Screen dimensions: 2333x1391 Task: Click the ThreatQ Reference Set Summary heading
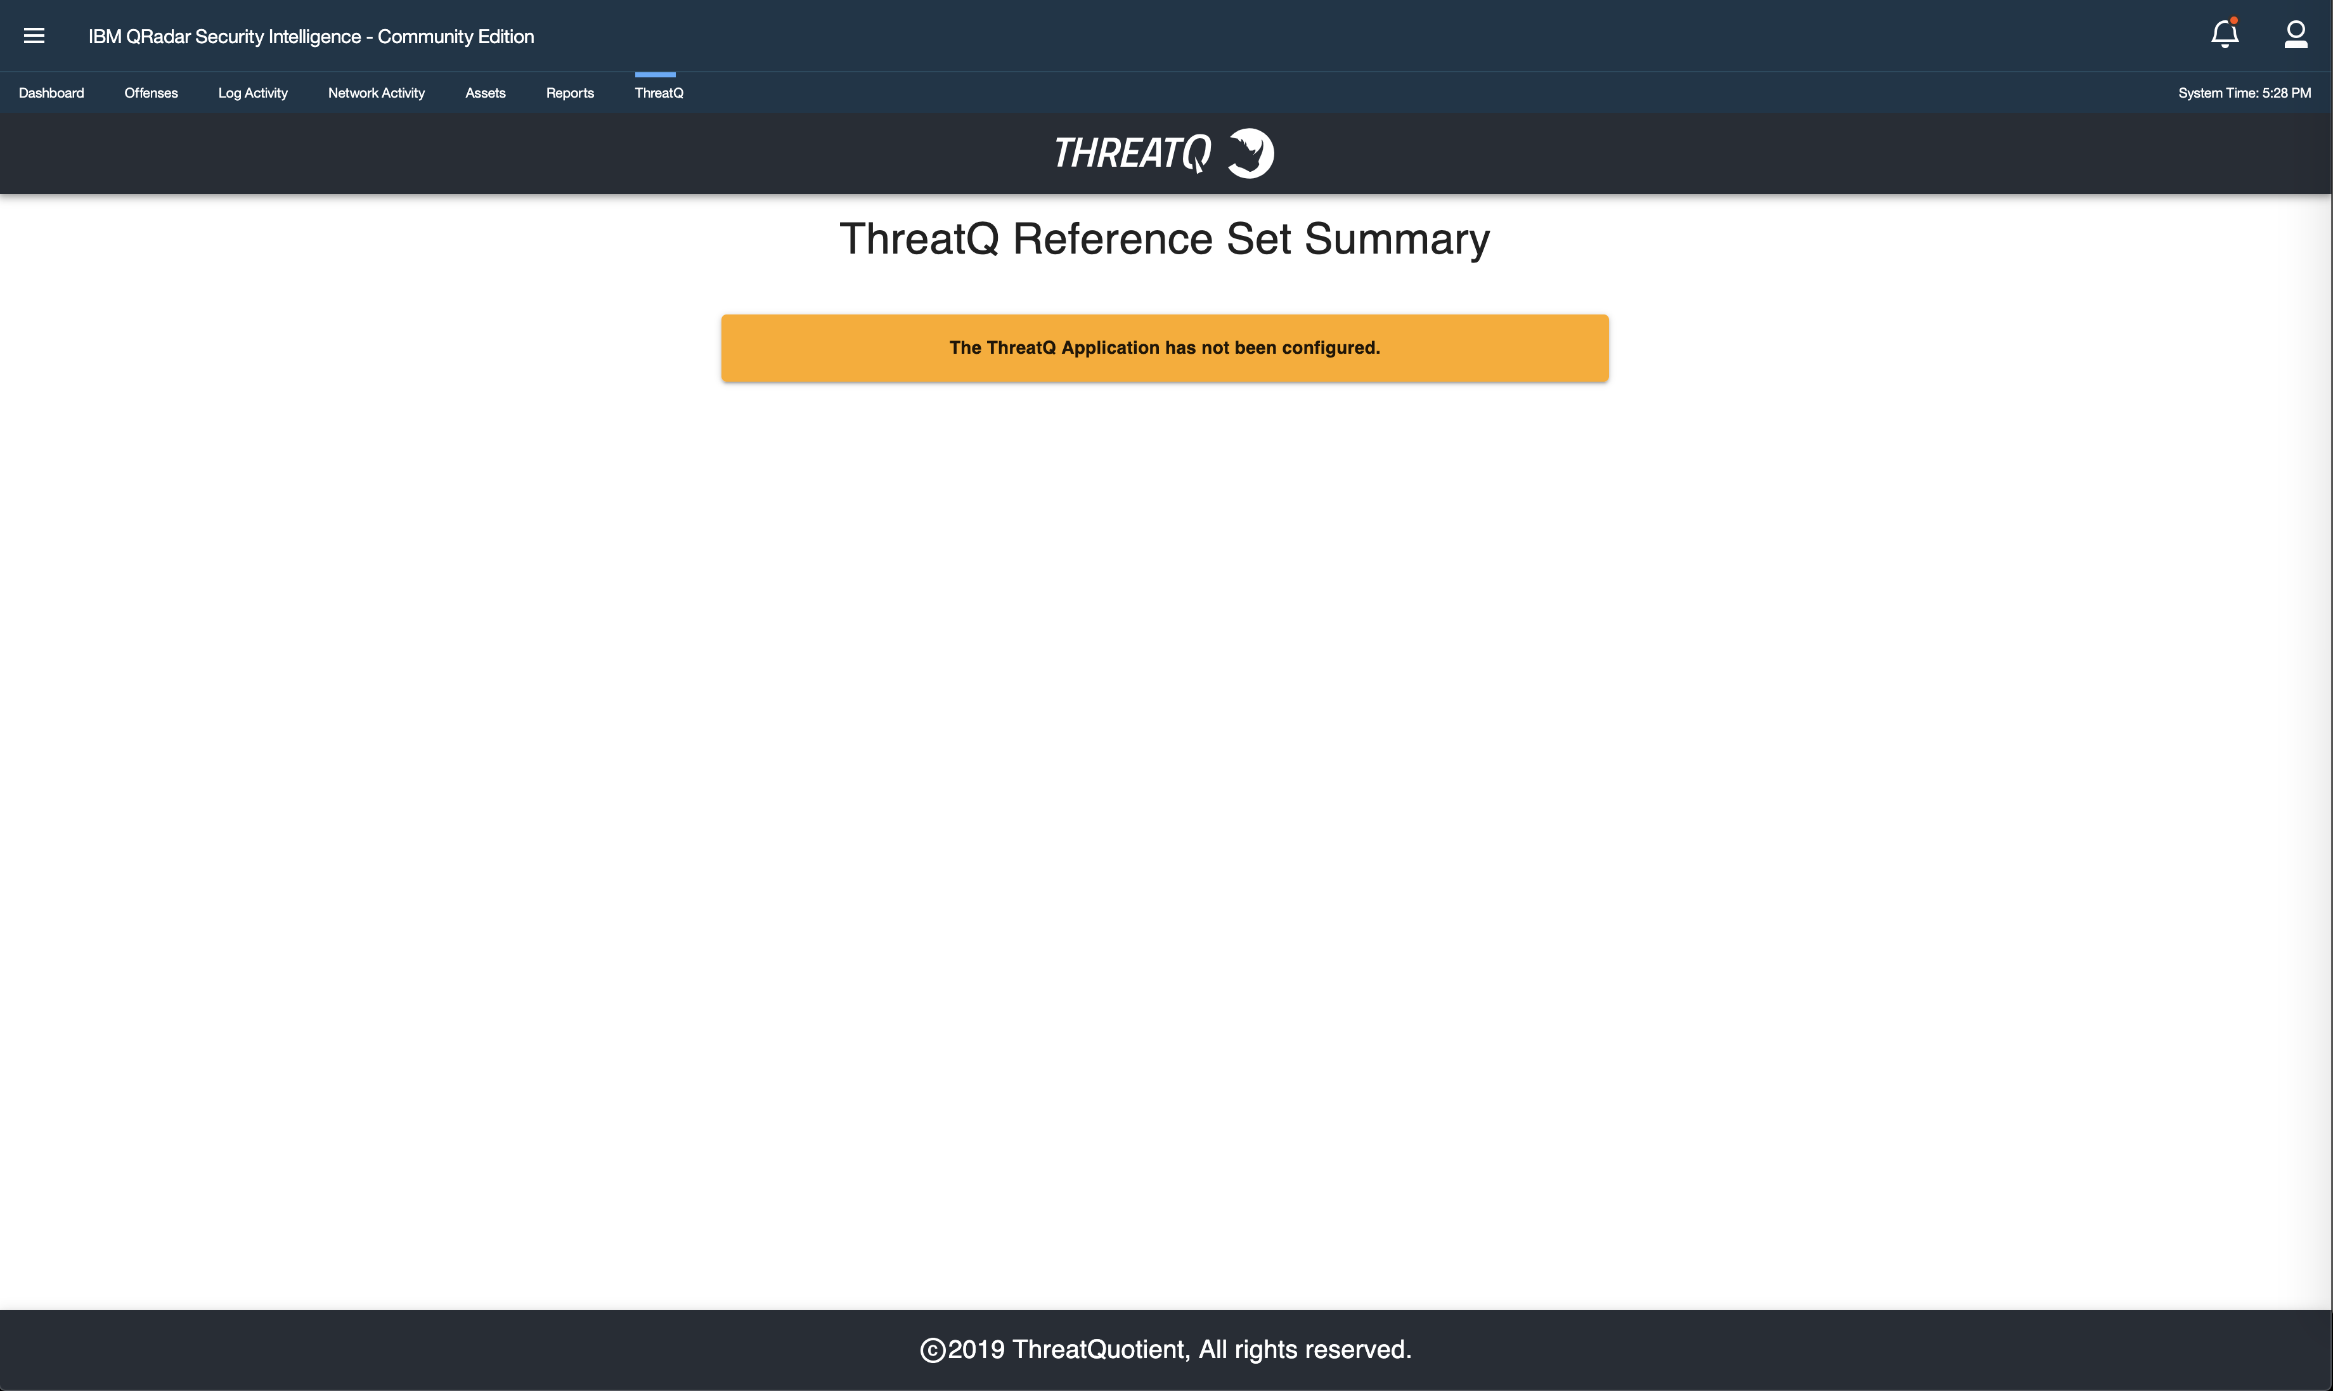[1164, 239]
